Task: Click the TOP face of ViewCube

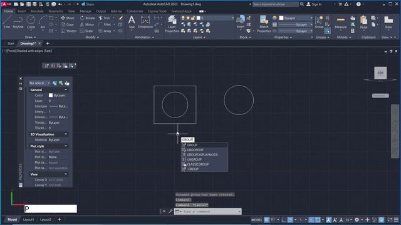Action: (380, 73)
